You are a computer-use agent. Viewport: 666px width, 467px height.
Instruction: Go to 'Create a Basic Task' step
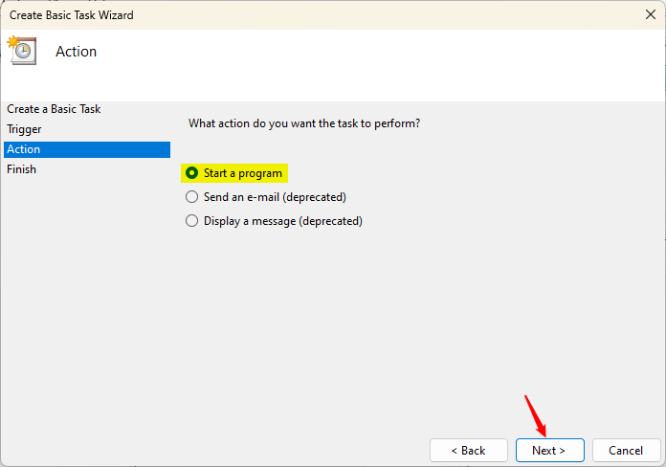54,109
